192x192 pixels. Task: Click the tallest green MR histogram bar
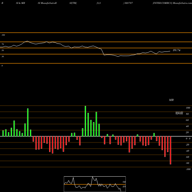pyautogui.click(x=85, y=121)
